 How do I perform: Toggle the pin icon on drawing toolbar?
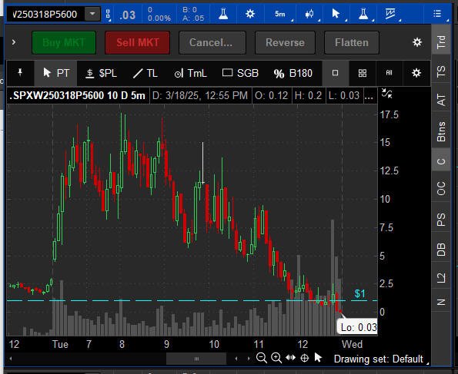click(x=20, y=73)
